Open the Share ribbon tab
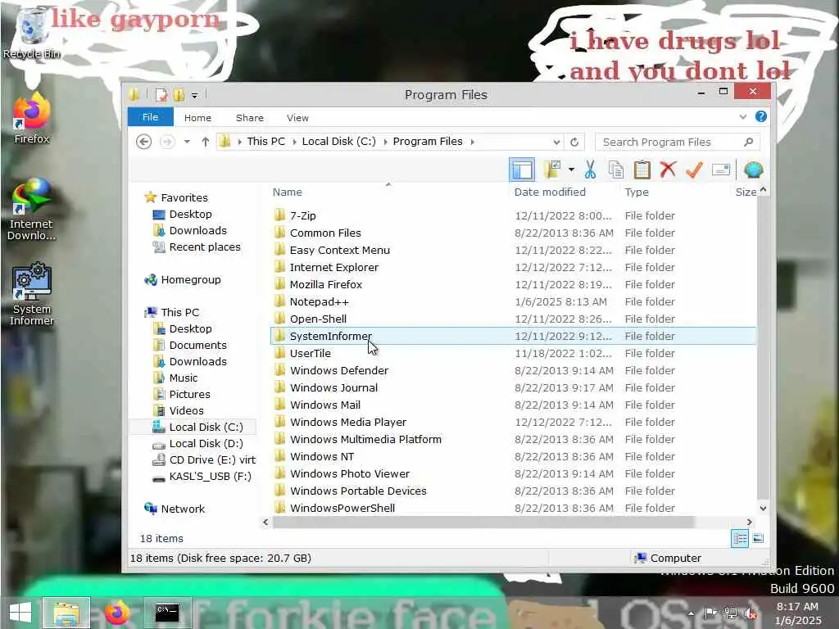Viewport: 839px width, 629px height. 249,118
